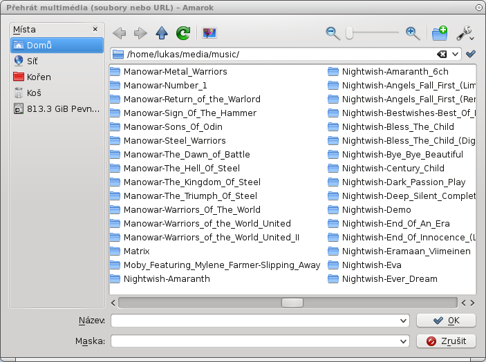The height and width of the screenshot is (362, 486).
Task: Click the horizontal scrollbar thumb
Action: [x=292, y=303]
